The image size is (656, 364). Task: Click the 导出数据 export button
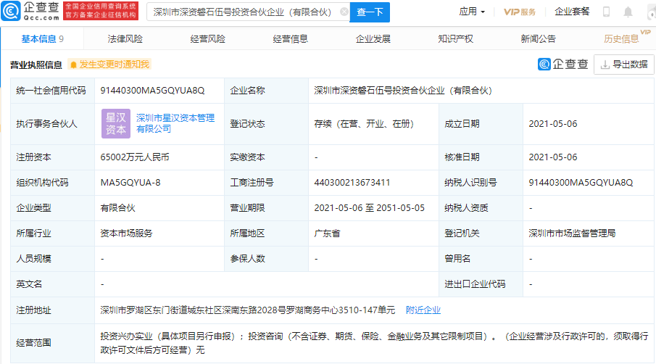[624, 65]
